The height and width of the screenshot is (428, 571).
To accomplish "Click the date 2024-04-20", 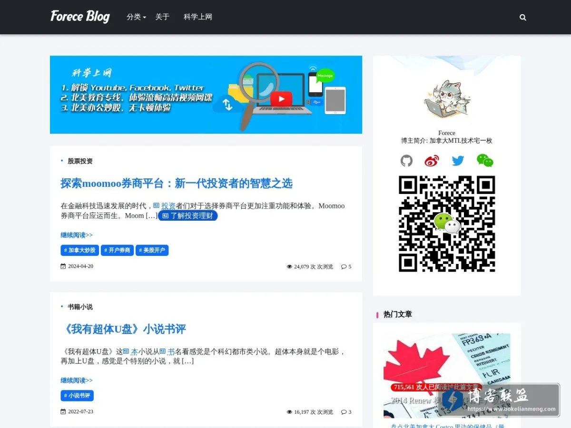I will coord(80,266).
